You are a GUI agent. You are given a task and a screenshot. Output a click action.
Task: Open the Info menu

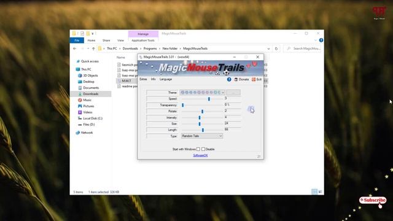(x=153, y=79)
